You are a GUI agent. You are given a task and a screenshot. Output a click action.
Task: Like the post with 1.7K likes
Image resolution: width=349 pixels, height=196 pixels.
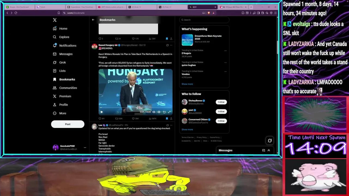135,39
